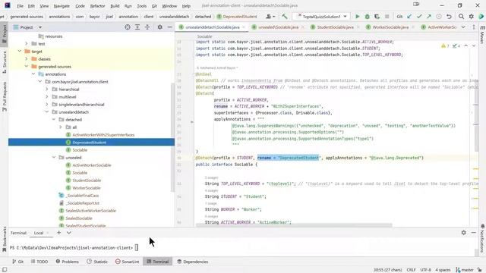Open Bookmarks tool window
Screen dimensions: 486x273
pyautogui.click(x=5, y=239)
